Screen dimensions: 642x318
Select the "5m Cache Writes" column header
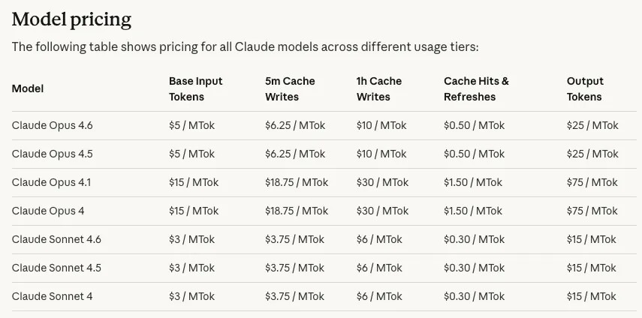(290, 88)
